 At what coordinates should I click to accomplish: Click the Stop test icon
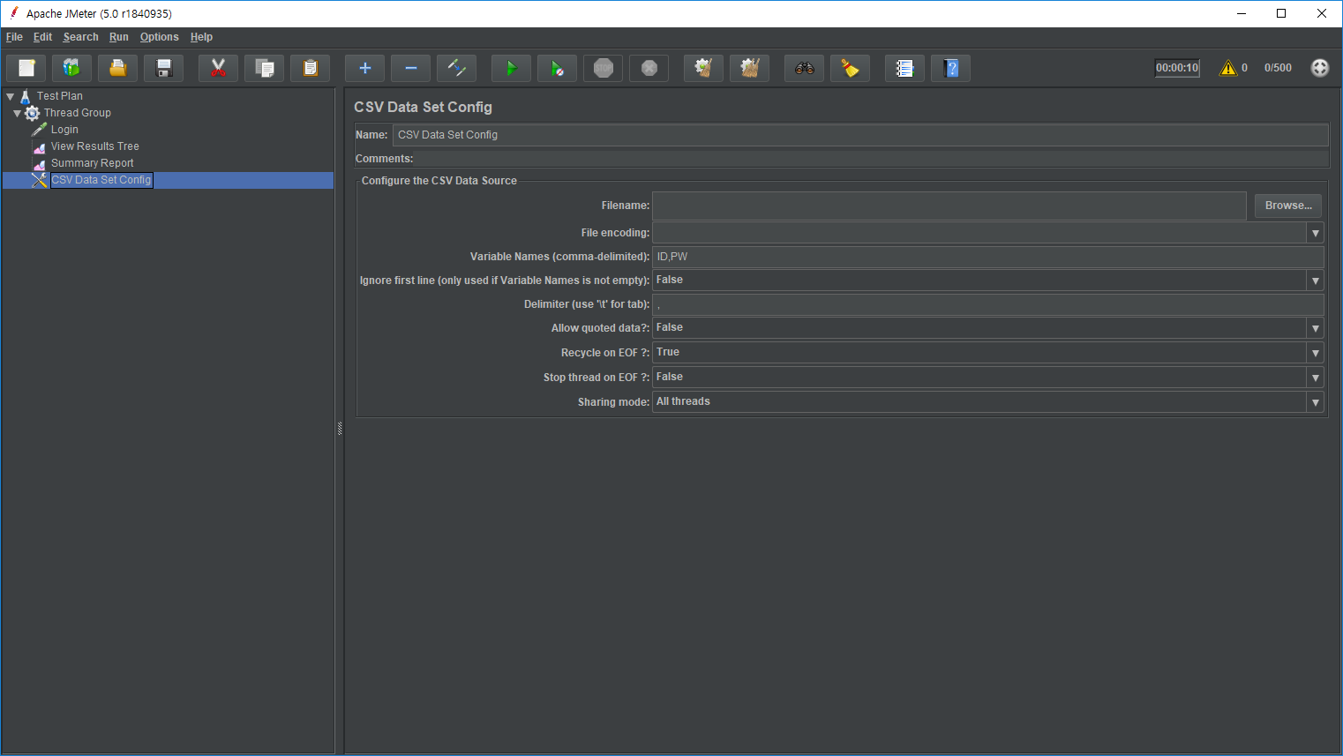click(x=603, y=68)
